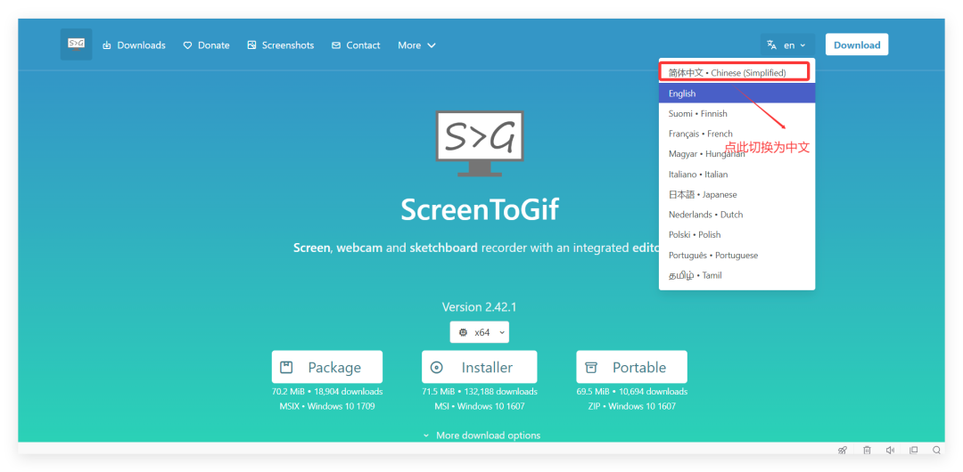Click the white Download button at top right

coord(857,45)
